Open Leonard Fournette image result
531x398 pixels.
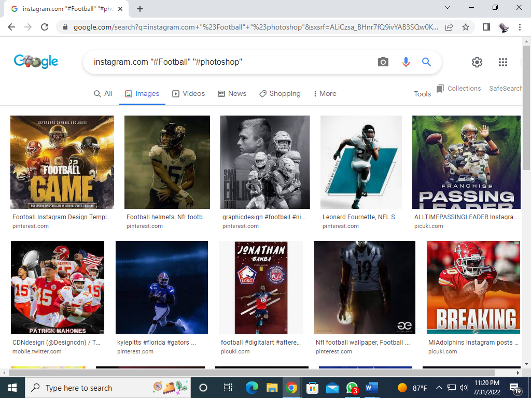pyautogui.click(x=361, y=162)
